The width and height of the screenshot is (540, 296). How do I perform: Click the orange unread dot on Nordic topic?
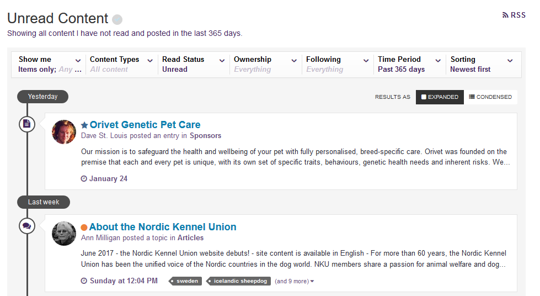click(x=84, y=228)
